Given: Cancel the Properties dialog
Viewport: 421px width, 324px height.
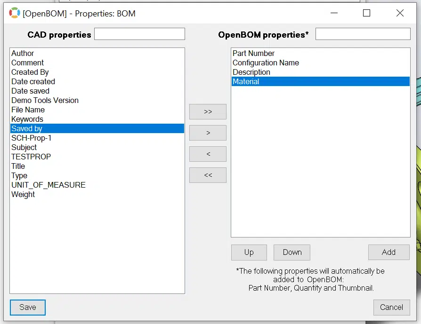Looking at the screenshot, I should point(391,308).
